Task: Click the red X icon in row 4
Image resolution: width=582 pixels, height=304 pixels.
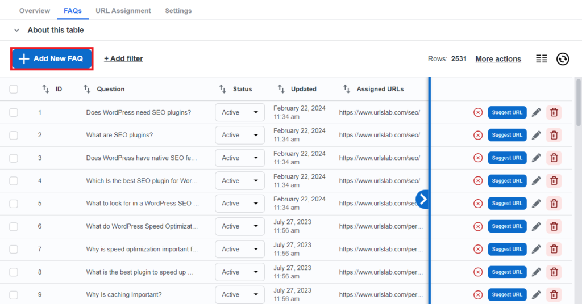Action: [478, 181]
